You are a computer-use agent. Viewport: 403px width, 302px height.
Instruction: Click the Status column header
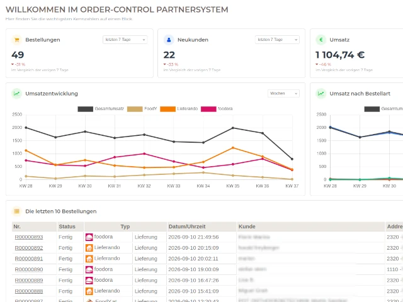70,226
